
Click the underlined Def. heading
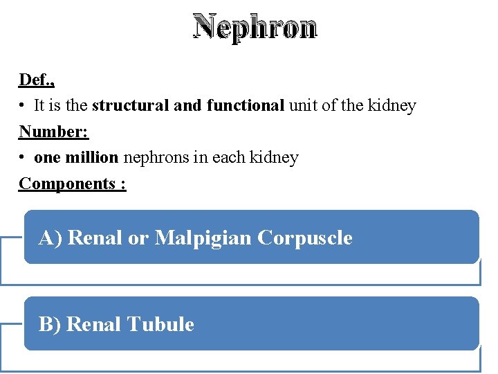coord(37,80)
